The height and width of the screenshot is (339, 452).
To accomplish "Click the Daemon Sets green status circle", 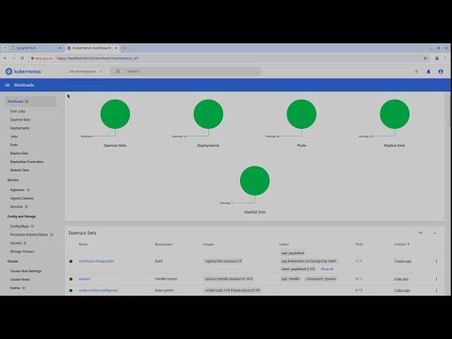I will tap(115, 114).
